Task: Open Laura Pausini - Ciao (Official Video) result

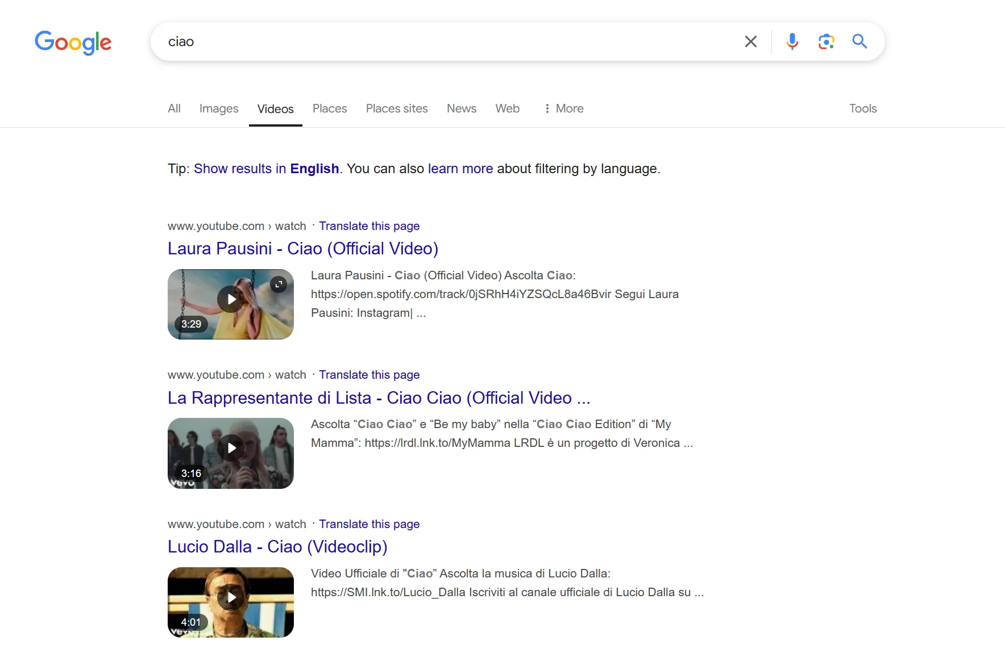Action: pos(302,249)
